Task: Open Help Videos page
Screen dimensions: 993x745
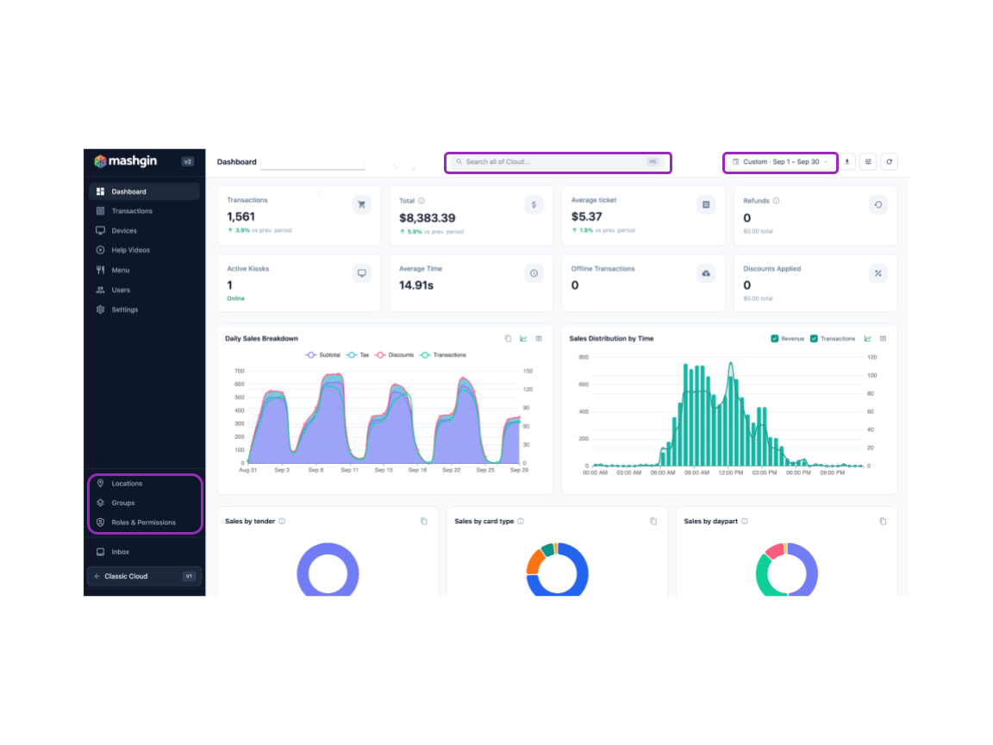Action: point(145,250)
